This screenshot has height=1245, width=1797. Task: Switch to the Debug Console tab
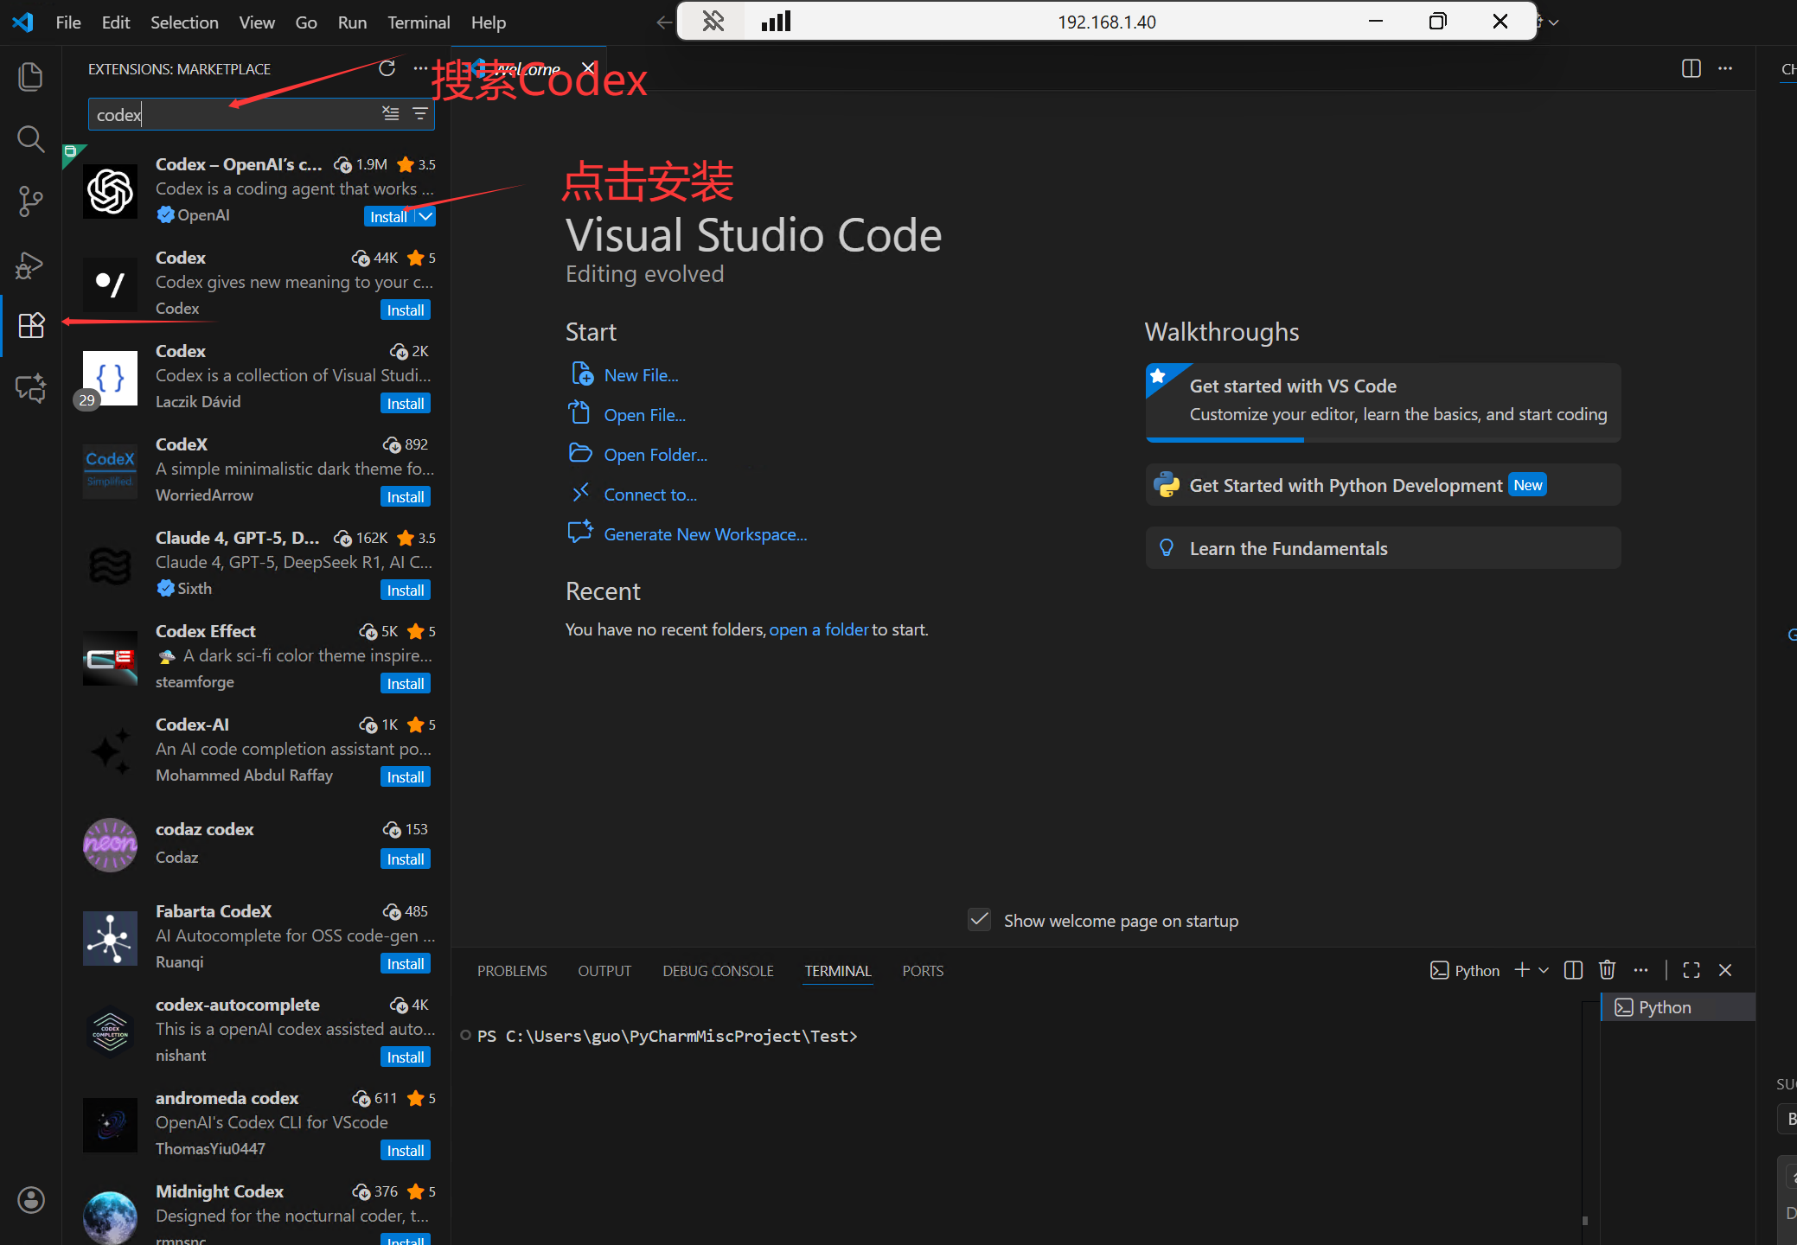[718, 971]
